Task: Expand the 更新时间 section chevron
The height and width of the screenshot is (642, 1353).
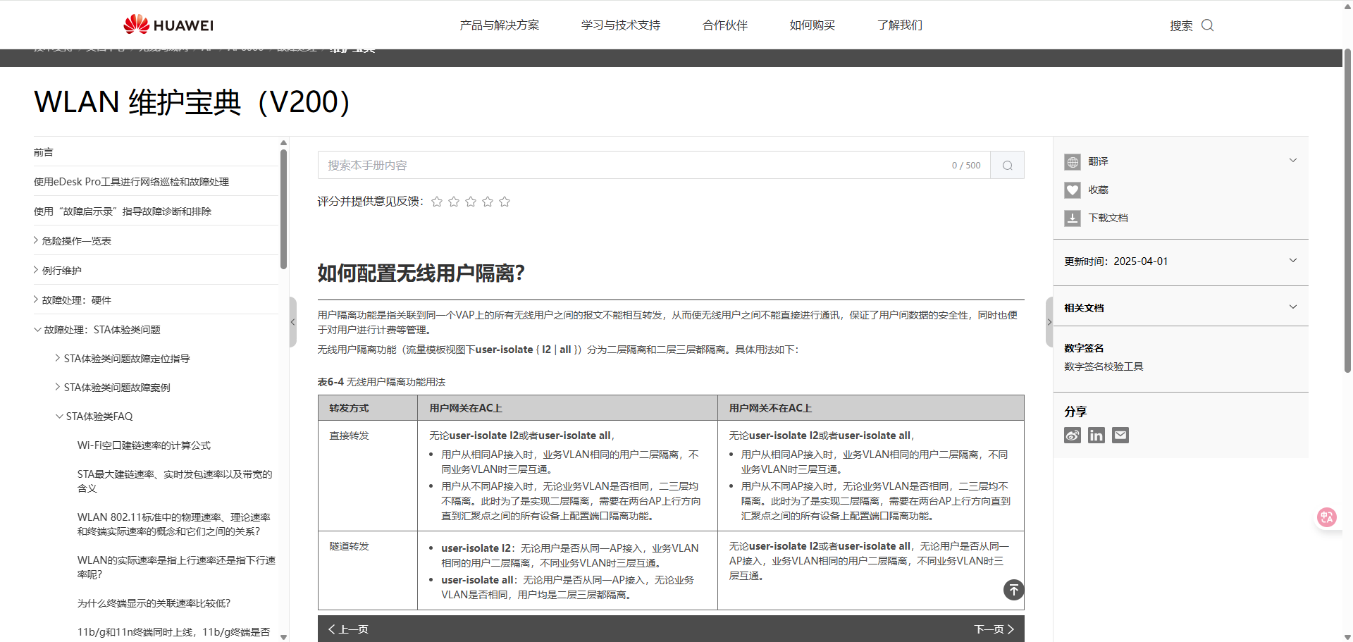Action: tap(1292, 261)
